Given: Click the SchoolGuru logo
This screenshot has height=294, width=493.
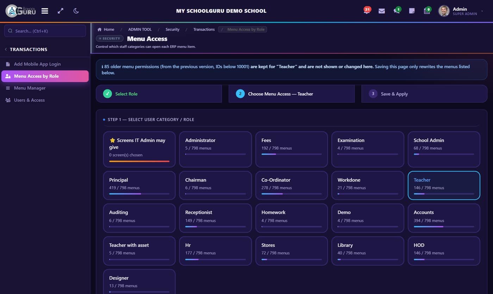Looking at the screenshot, I should (21, 11).
